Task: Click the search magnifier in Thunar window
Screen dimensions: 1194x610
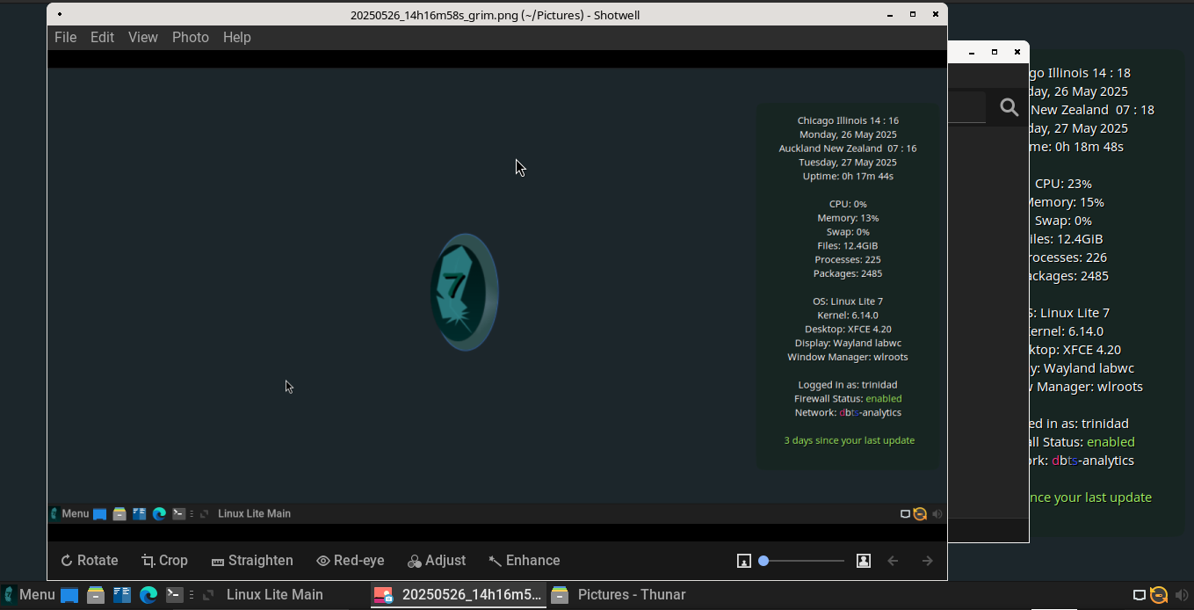Action: (x=1009, y=107)
